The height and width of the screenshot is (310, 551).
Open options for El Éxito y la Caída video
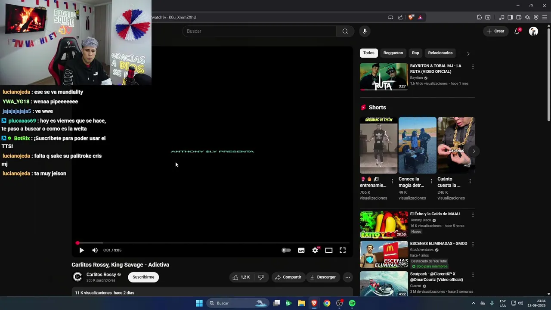tap(473, 214)
